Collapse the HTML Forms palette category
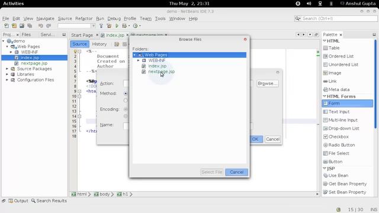This screenshot has width=379, height=213. coord(325,96)
